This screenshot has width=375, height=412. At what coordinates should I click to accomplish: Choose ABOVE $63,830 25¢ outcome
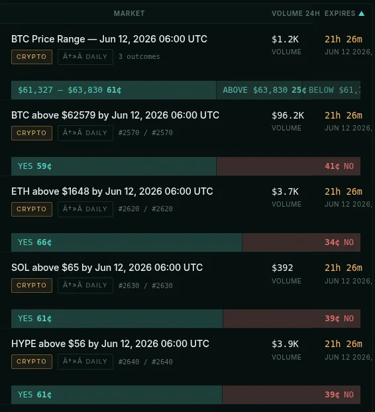pyautogui.click(x=259, y=90)
